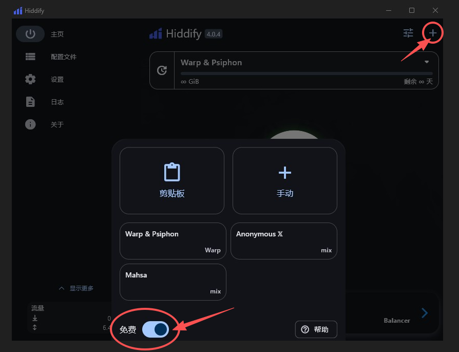Click the download arrow traffic icon
Screen dimensions: 459x352
[35, 318]
